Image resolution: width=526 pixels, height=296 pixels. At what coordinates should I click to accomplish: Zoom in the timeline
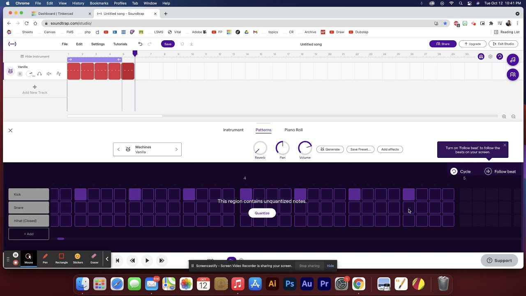tap(504, 117)
